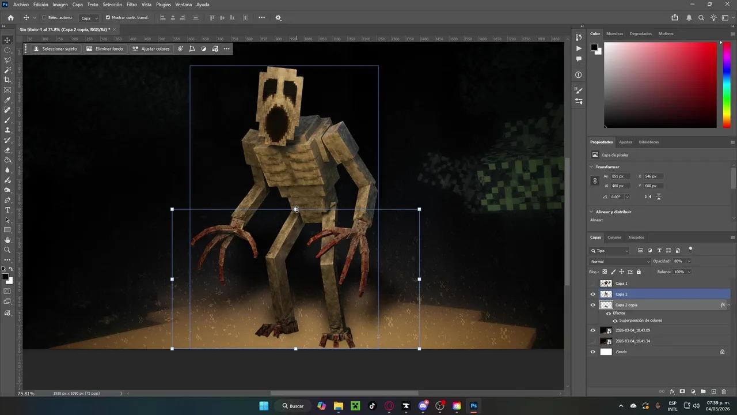Click the foreground color swatch in toolbox
Viewport: 737px width, 415px height.
click(x=5, y=277)
